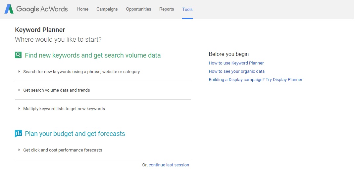Click 'Plan your budget and get forecasts' heading
Screen dimensions: 355x173
pos(75,134)
